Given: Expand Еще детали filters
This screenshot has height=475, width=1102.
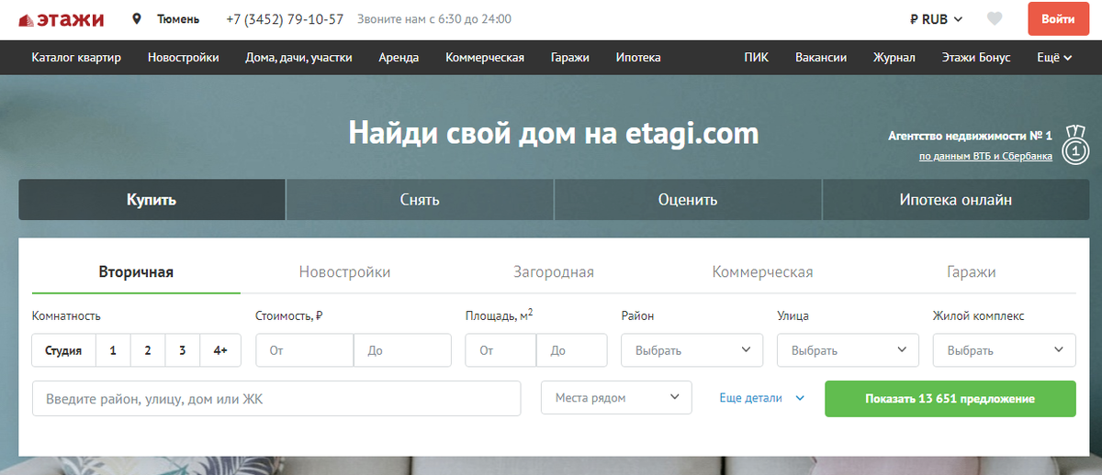Looking at the screenshot, I should coord(761,398).
